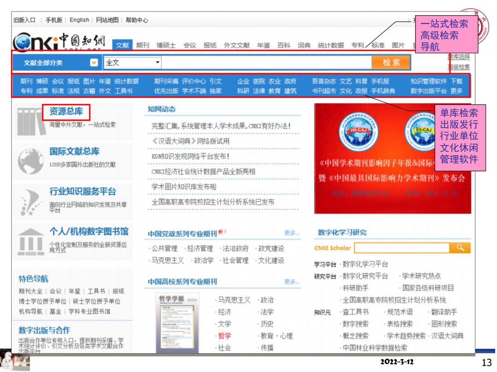This screenshot has width=497, height=372.
Task: Click 医院 in the blue navigation bar
Action: point(259,81)
